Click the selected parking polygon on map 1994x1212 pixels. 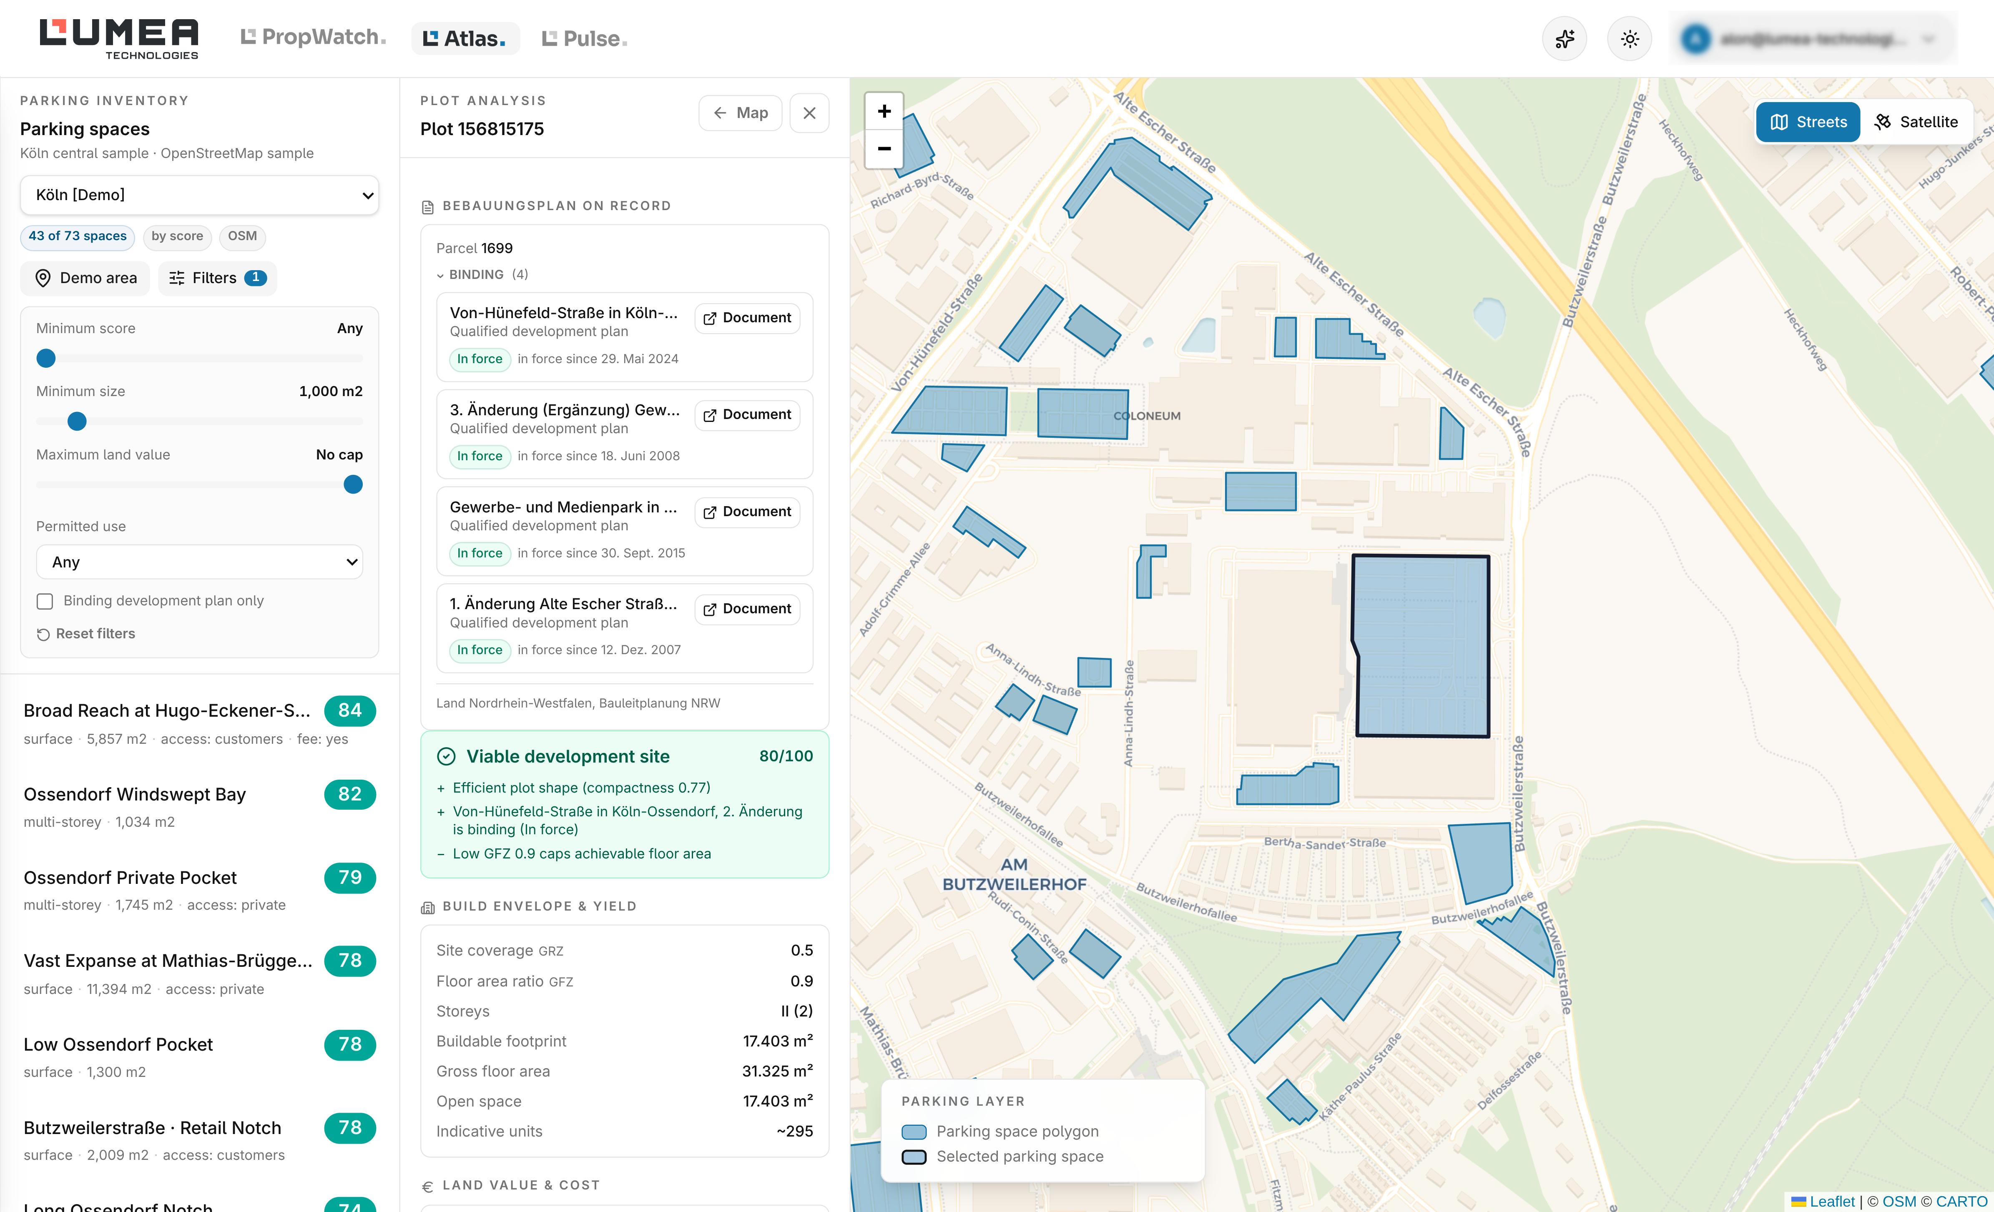[x=1423, y=646]
